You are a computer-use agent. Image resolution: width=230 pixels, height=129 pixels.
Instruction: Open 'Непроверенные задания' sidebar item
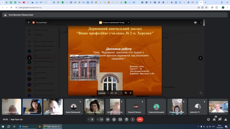[44, 46]
